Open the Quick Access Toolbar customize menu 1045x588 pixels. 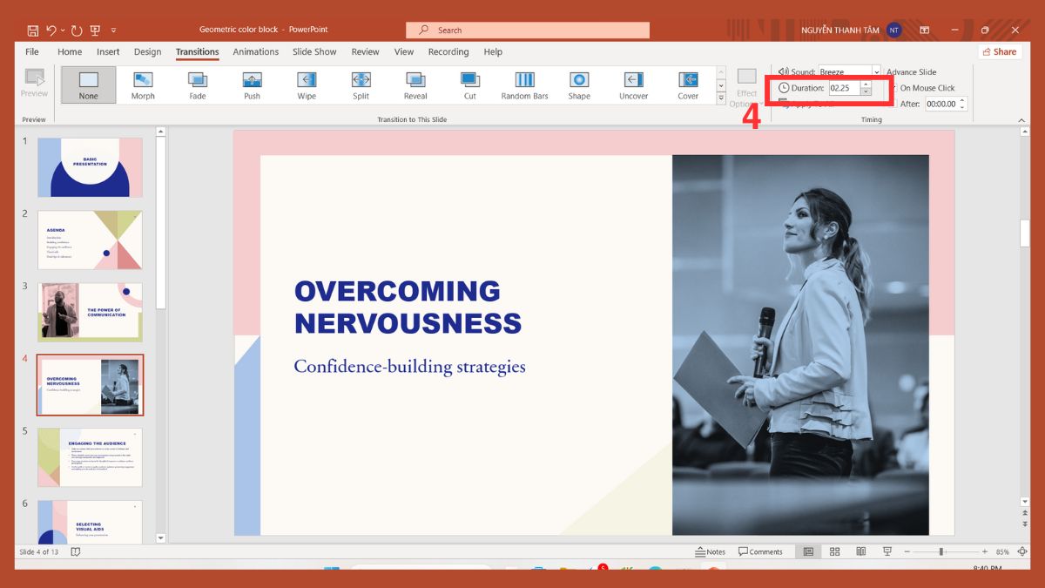point(114,30)
